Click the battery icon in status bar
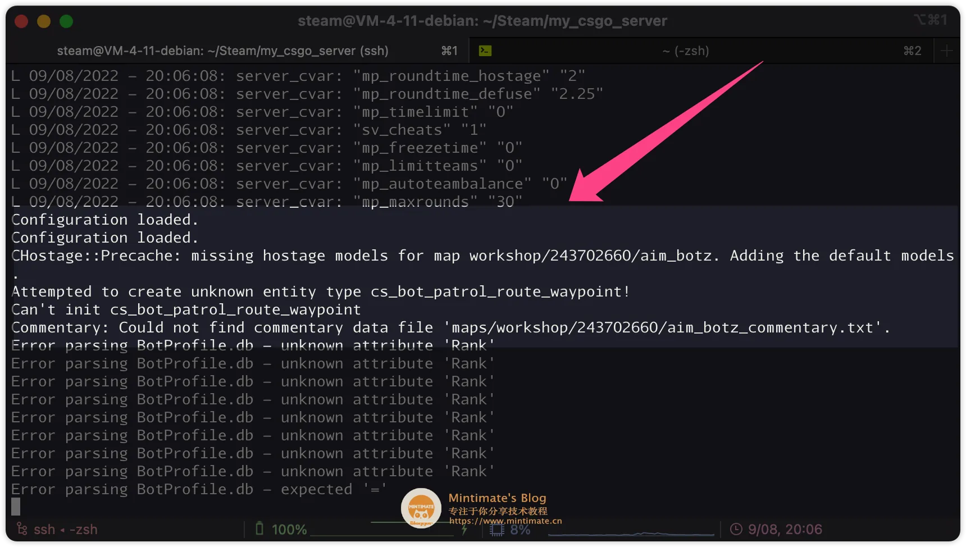Screen dimensions: 966x547 (x=259, y=528)
